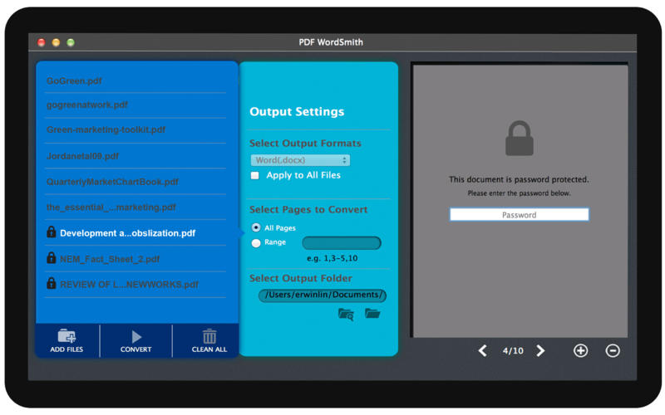The image size is (665, 415).
Task: Click the page range input field
Action: (x=342, y=242)
